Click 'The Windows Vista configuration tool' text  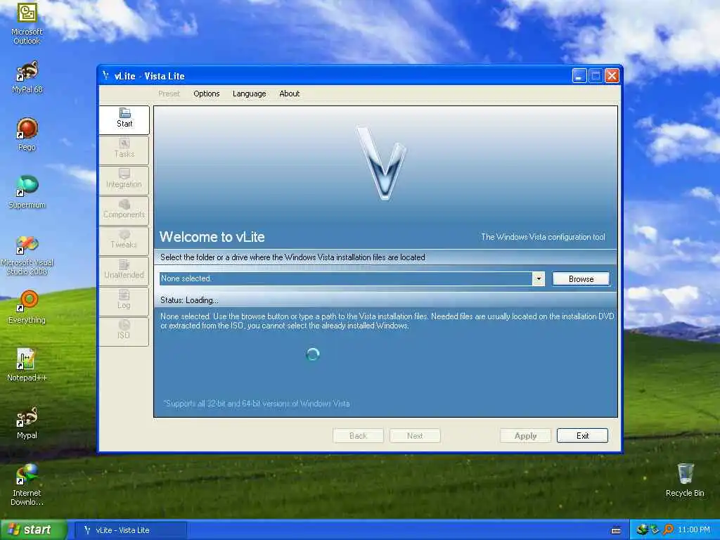[543, 237]
